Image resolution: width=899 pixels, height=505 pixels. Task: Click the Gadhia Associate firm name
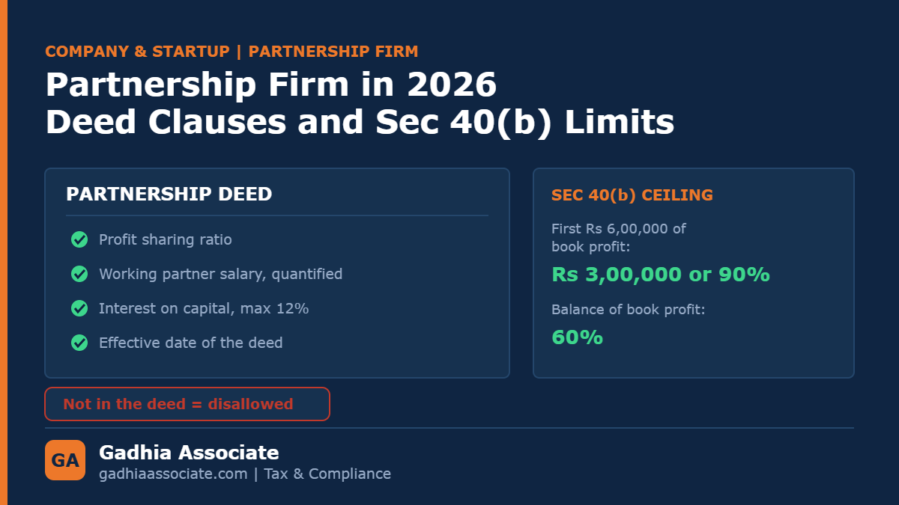coord(189,453)
